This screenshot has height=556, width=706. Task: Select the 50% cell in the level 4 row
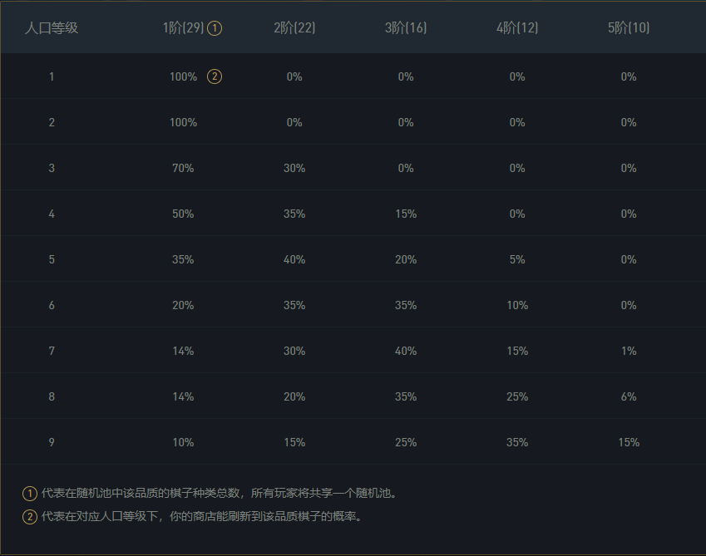pyautogui.click(x=183, y=214)
